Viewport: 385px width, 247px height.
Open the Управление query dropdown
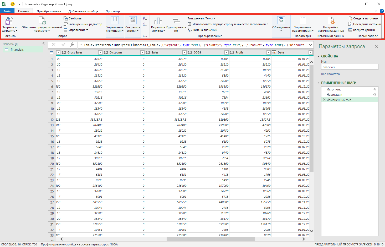[76, 30]
